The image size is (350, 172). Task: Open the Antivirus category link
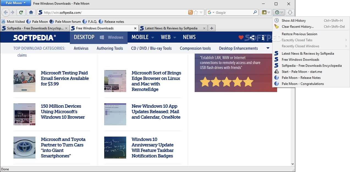(x=81, y=48)
